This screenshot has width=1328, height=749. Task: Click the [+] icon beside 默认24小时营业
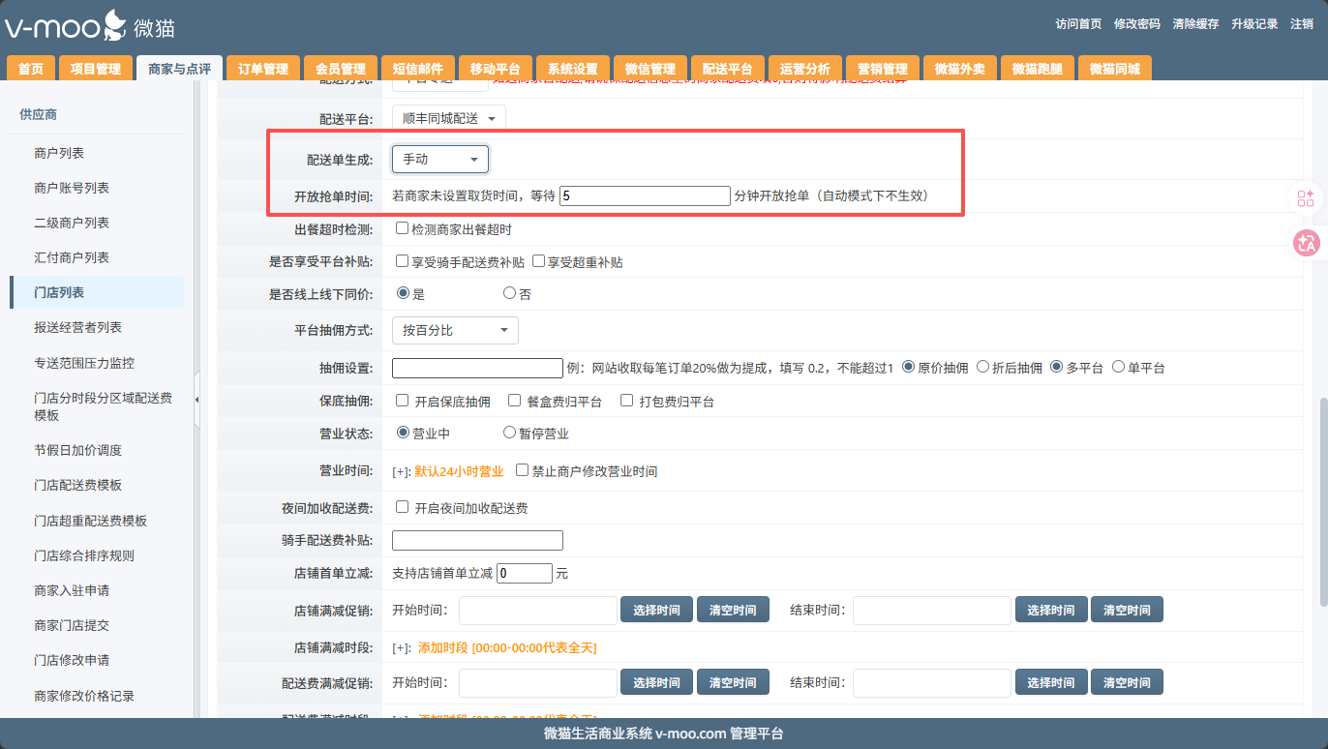pos(401,472)
